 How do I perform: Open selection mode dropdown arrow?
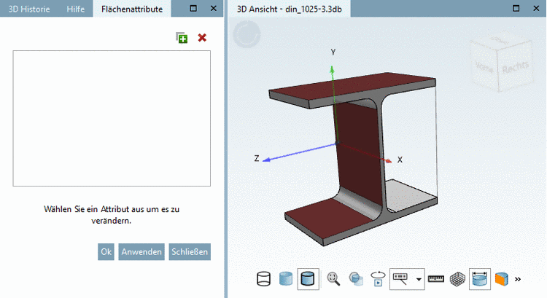coord(419,279)
